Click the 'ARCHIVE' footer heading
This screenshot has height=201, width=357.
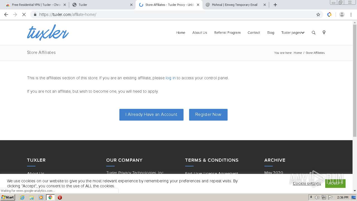tap(275, 160)
